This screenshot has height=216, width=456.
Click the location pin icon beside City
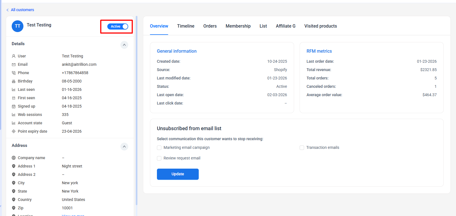pos(14,183)
